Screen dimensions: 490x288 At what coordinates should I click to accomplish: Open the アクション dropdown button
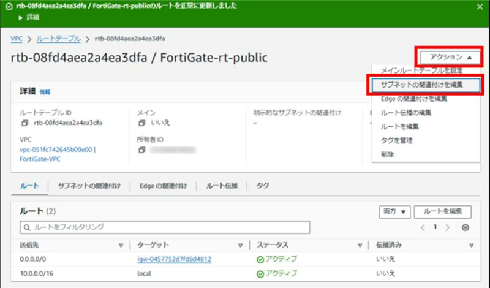[x=450, y=57]
